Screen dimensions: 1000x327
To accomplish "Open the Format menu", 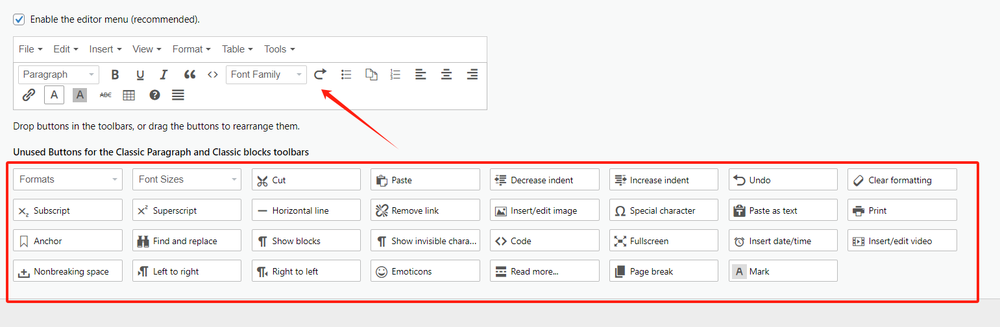I will 191,49.
